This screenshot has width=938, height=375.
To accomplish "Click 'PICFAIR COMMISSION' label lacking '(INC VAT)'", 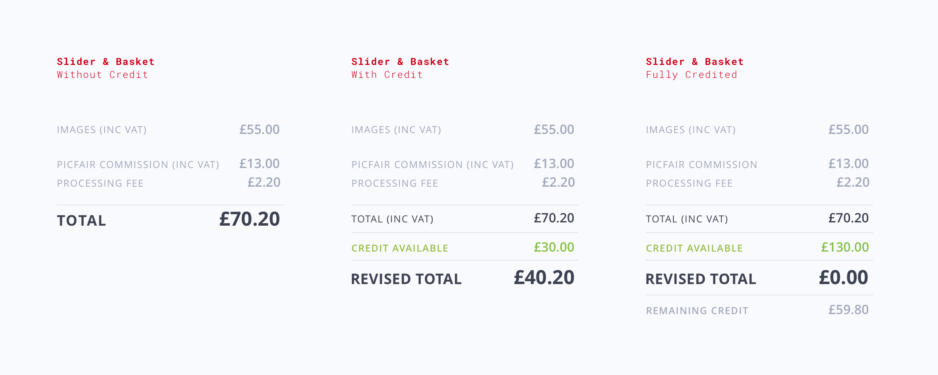I will [x=701, y=165].
